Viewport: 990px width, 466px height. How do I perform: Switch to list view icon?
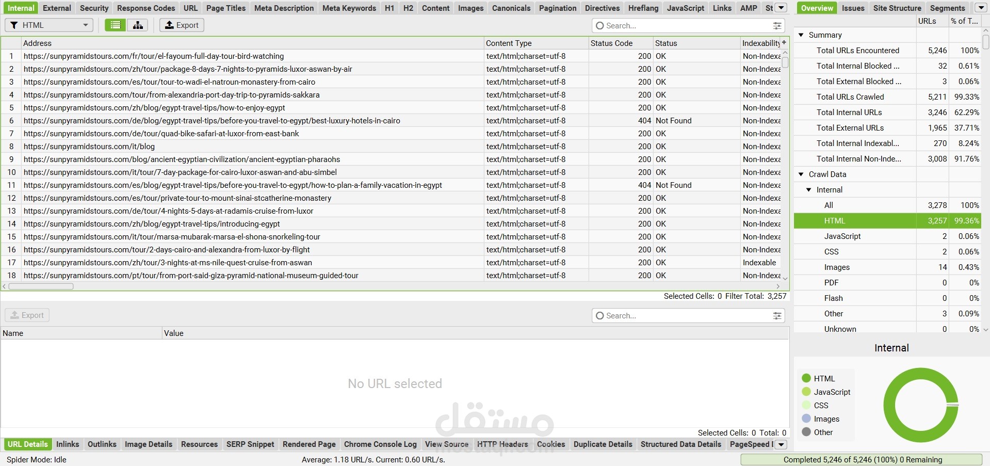pos(116,25)
